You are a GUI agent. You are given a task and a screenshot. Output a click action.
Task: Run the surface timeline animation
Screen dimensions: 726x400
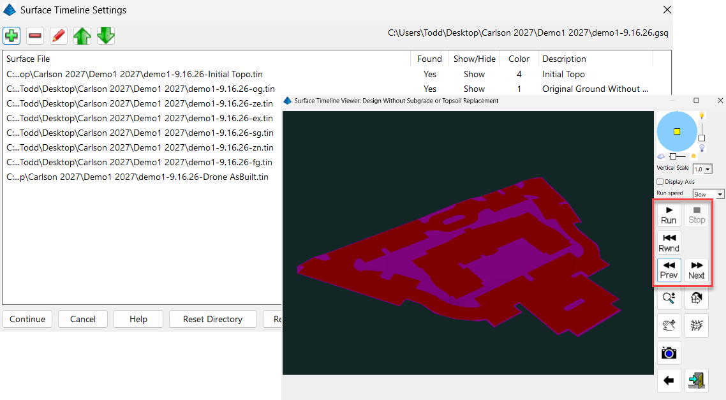[x=669, y=216]
